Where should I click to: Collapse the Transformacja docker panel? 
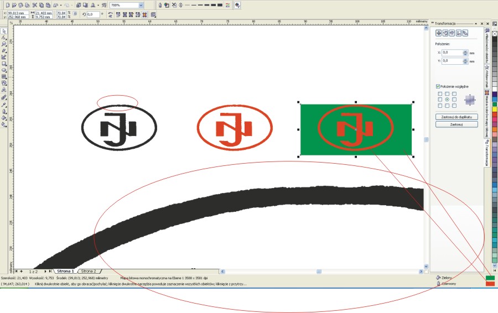click(476, 24)
